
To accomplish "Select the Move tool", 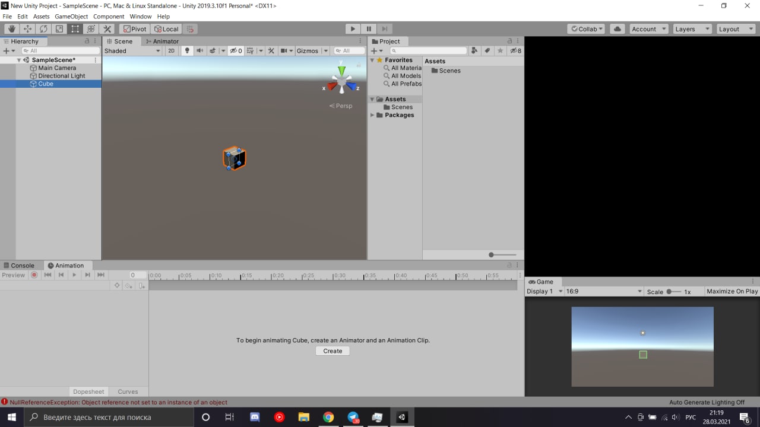I will pos(27,28).
